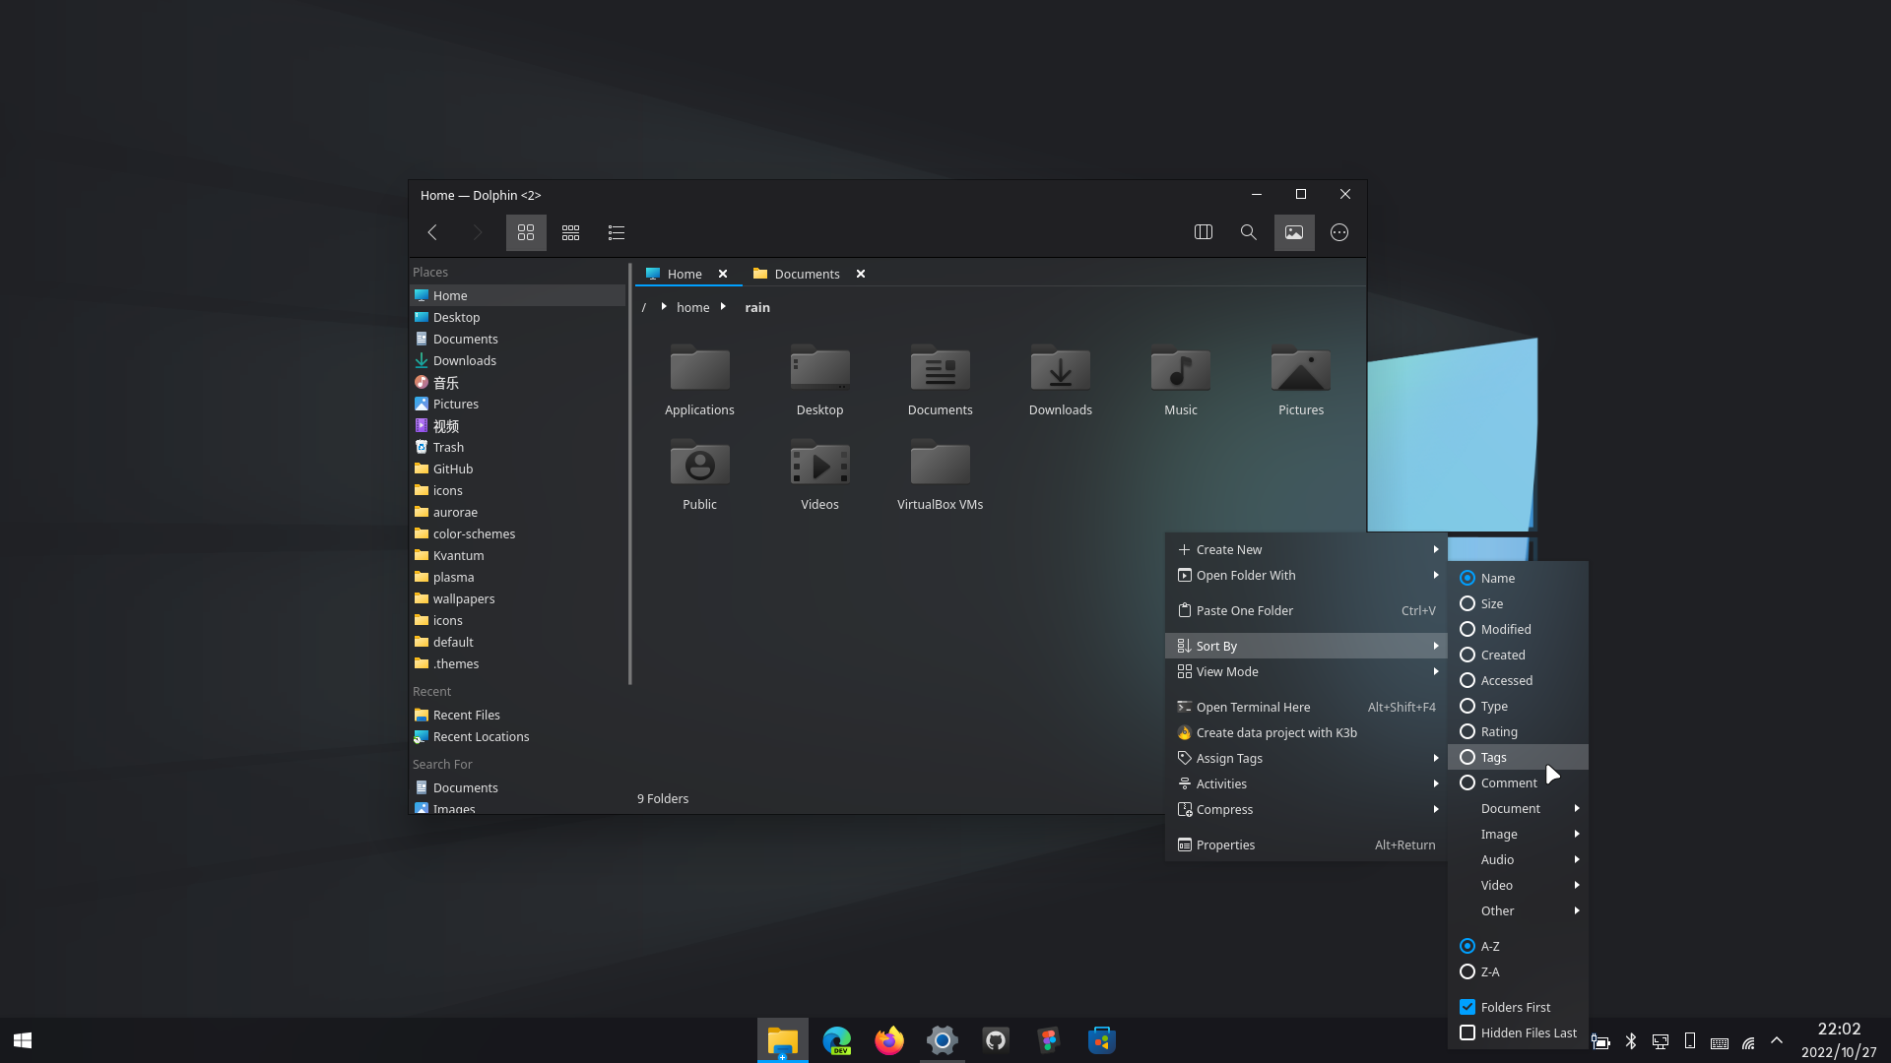The image size is (1891, 1063).
Task: Expand the Assign Tags submenu
Action: pyautogui.click(x=1306, y=758)
